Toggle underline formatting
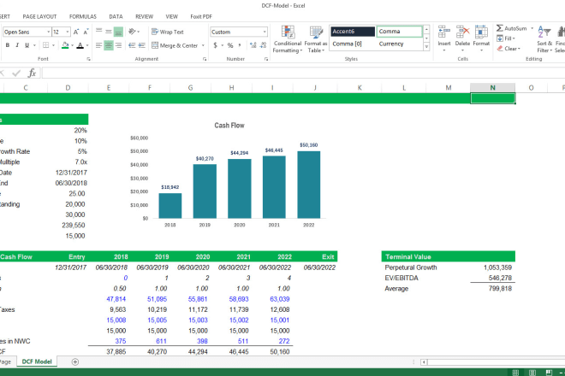Viewport: 565px width, 376px height. tap(27, 45)
